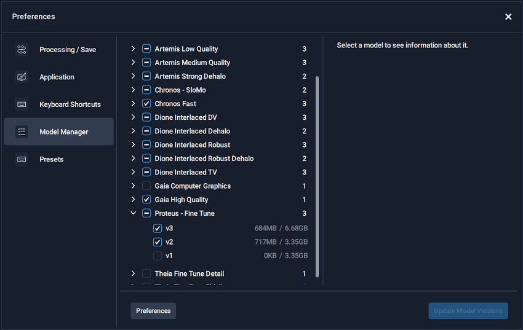
Task: Switch to the Application settings
Action: coord(58,77)
